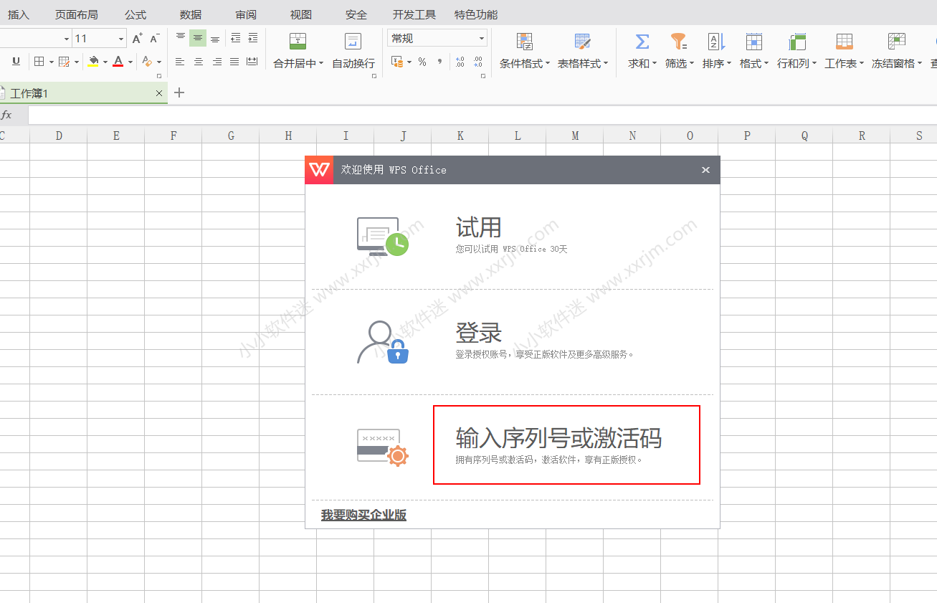Click the 排序 sort icon
This screenshot has height=603, width=937.
click(x=716, y=41)
